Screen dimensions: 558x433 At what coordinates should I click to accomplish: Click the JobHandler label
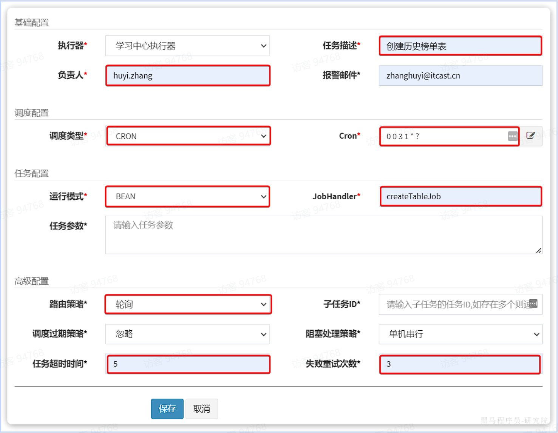(x=336, y=196)
